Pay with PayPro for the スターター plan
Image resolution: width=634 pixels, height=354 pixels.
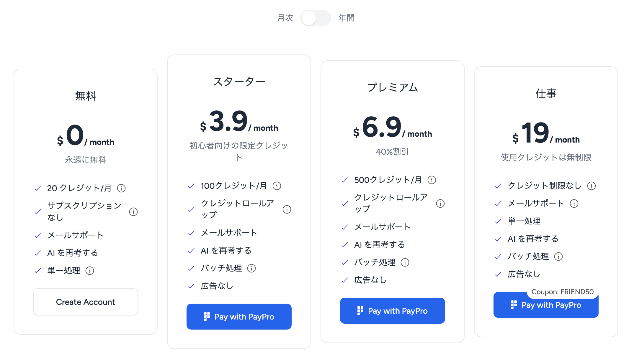click(239, 317)
